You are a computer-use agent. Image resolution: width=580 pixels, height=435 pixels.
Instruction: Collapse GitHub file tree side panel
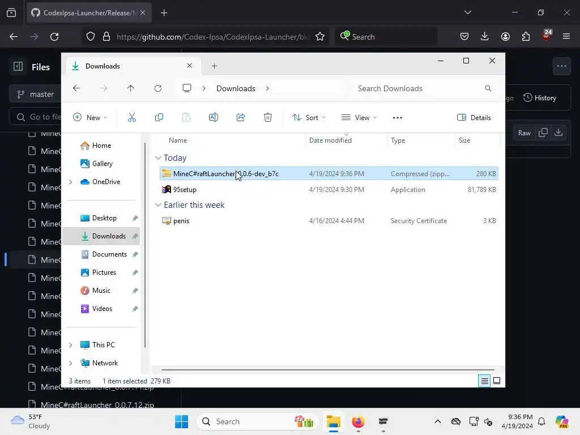(18, 67)
